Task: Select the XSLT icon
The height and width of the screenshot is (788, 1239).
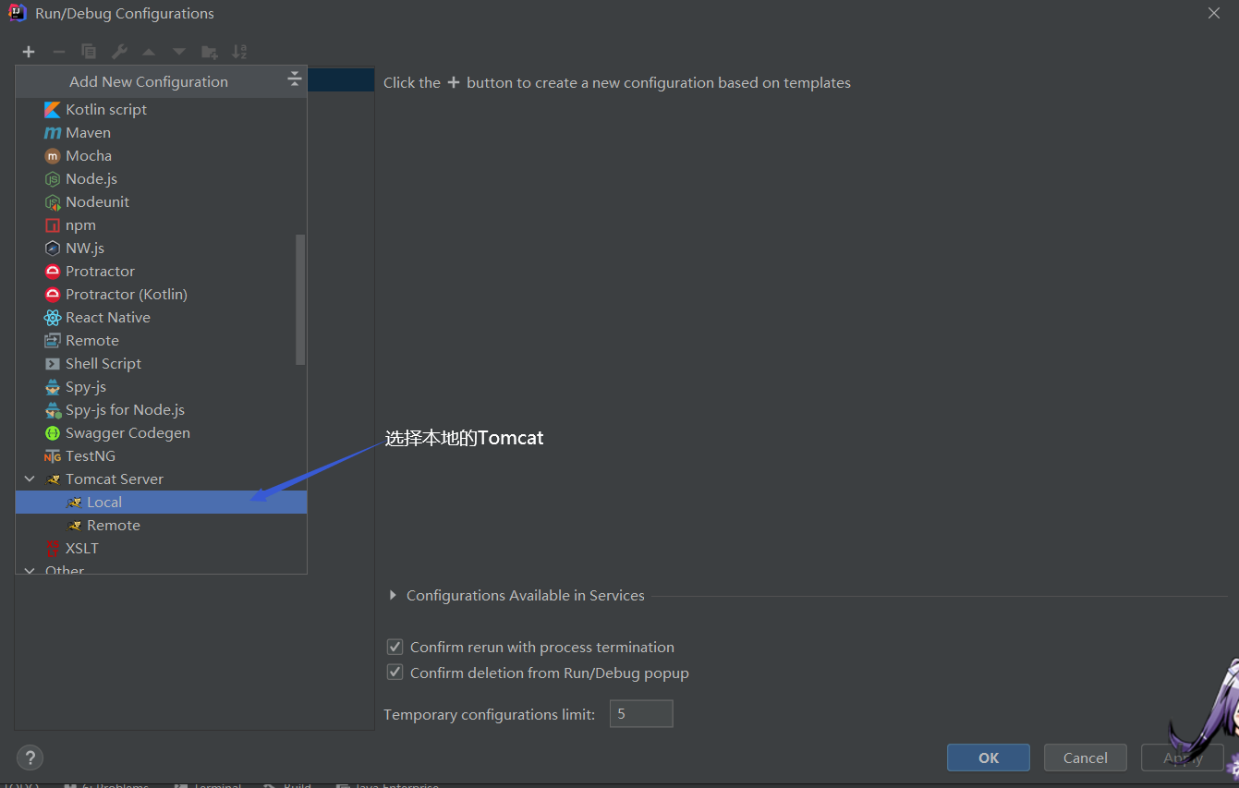Action: point(53,549)
